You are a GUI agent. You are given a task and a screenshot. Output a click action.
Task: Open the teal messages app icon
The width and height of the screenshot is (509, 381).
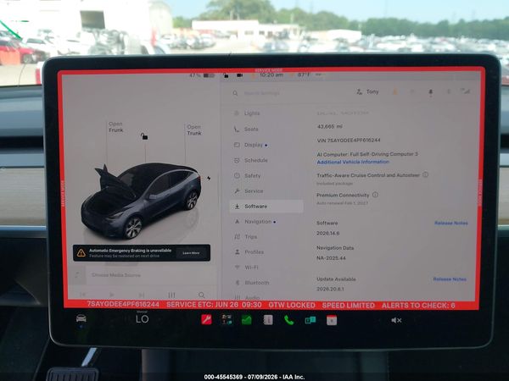tap(310, 320)
